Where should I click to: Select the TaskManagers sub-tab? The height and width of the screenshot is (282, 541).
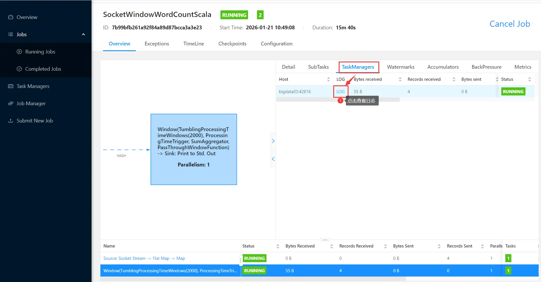(358, 67)
